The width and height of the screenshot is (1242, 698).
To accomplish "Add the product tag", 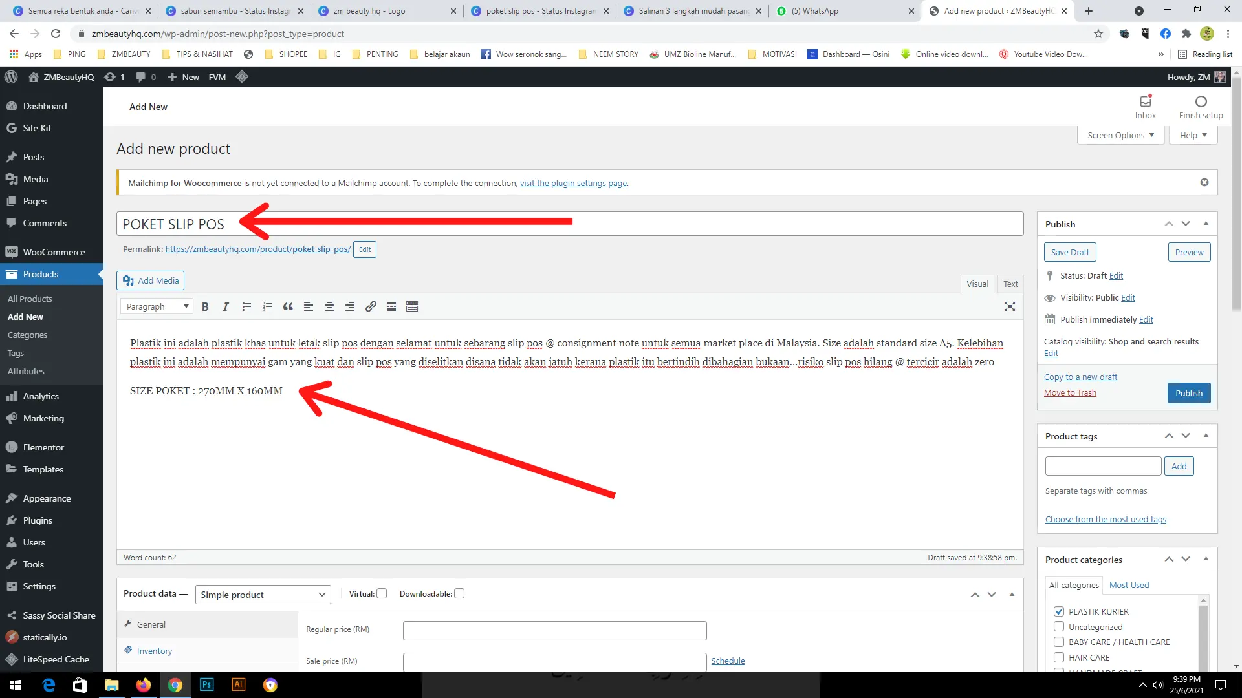I will tap(1179, 466).
